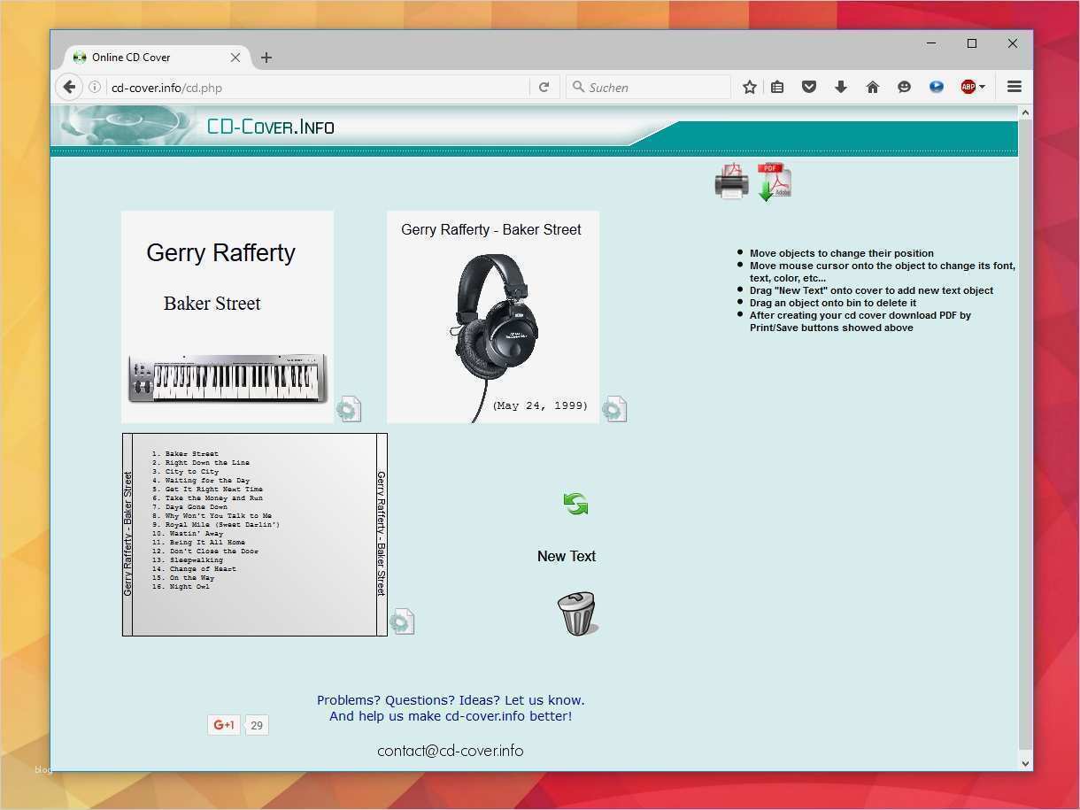Click the right spine text of back cover

click(x=382, y=533)
